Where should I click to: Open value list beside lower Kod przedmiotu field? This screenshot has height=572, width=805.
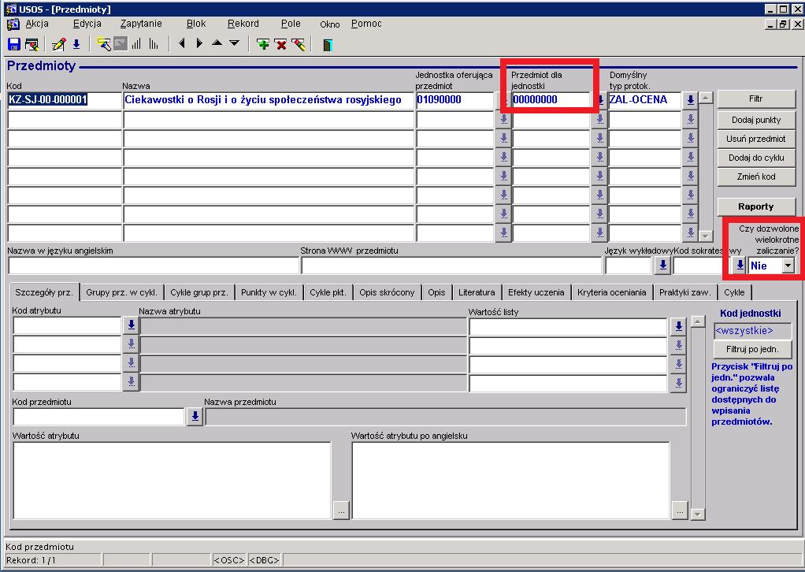[195, 417]
